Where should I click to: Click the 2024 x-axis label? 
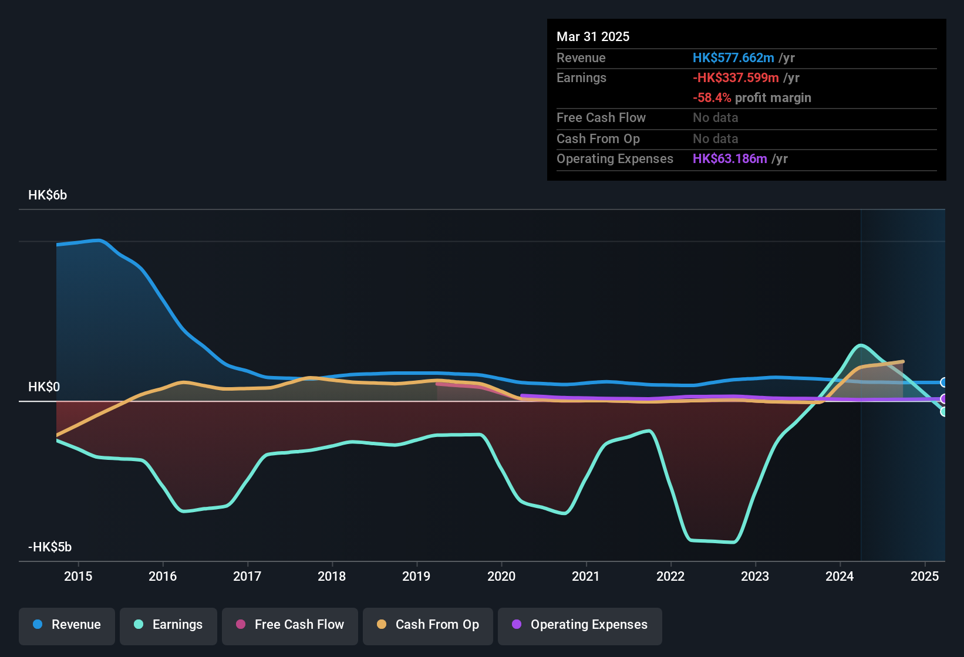tap(840, 576)
